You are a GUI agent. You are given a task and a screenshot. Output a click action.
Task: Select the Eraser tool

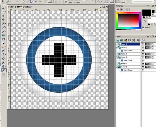[3, 47]
